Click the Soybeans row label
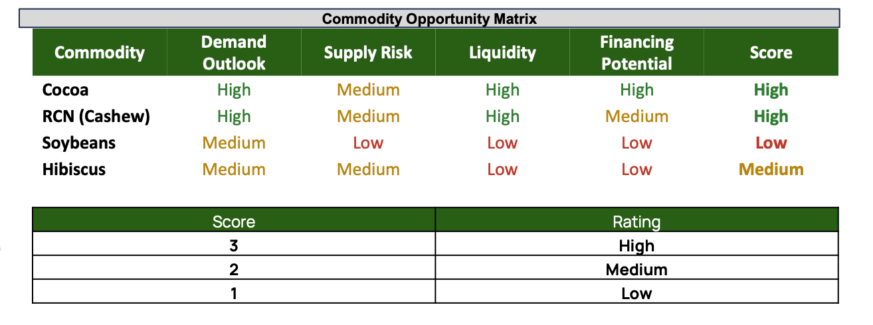The height and width of the screenshot is (325, 873). click(78, 143)
